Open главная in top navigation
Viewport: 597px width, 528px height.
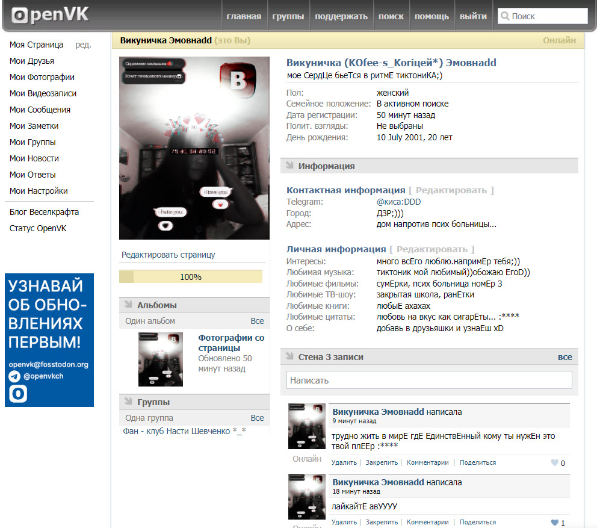pos(244,16)
